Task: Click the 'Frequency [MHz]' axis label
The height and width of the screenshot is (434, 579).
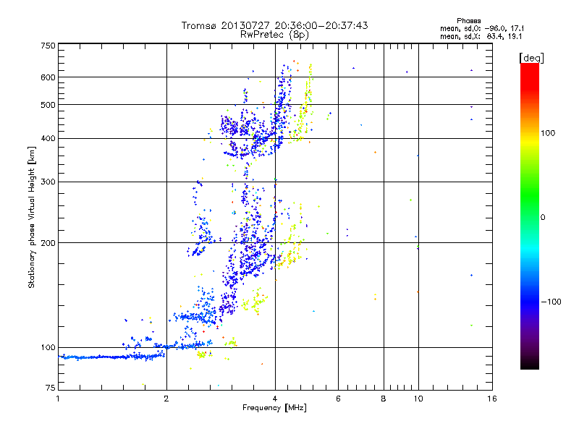Action: click(x=274, y=408)
